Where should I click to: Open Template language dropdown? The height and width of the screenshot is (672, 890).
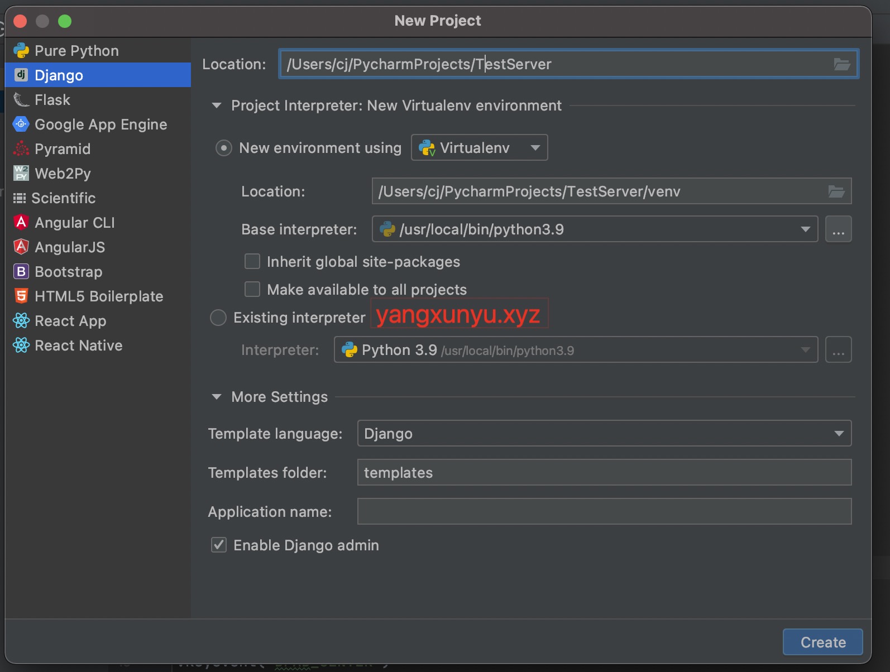coord(604,434)
